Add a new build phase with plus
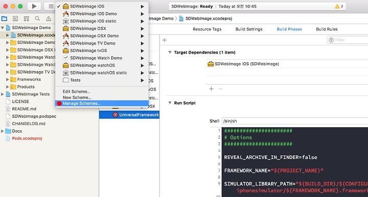The height and width of the screenshot is (197, 368). pyautogui.click(x=165, y=40)
